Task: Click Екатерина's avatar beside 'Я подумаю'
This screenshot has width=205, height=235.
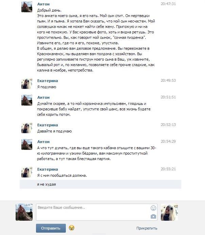Action: pyautogui.click(x=27, y=83)
